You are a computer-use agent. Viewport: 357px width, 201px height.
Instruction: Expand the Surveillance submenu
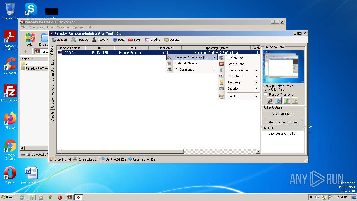coord(239,76)
